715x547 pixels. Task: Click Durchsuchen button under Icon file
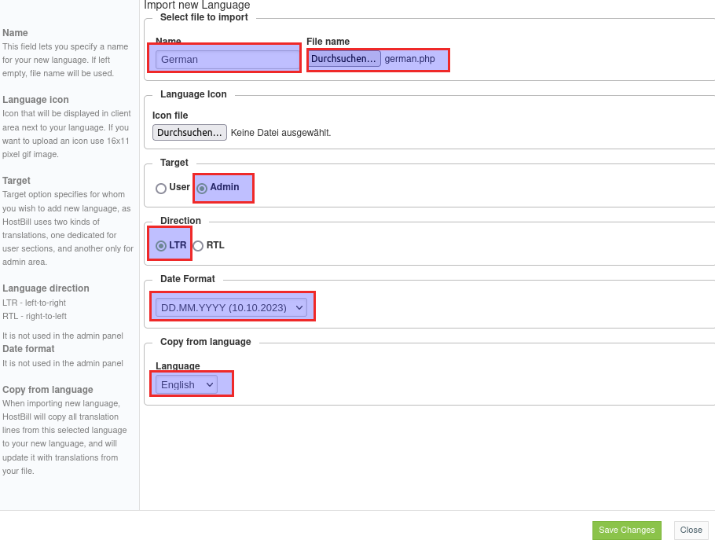click(x=189, y=133)
